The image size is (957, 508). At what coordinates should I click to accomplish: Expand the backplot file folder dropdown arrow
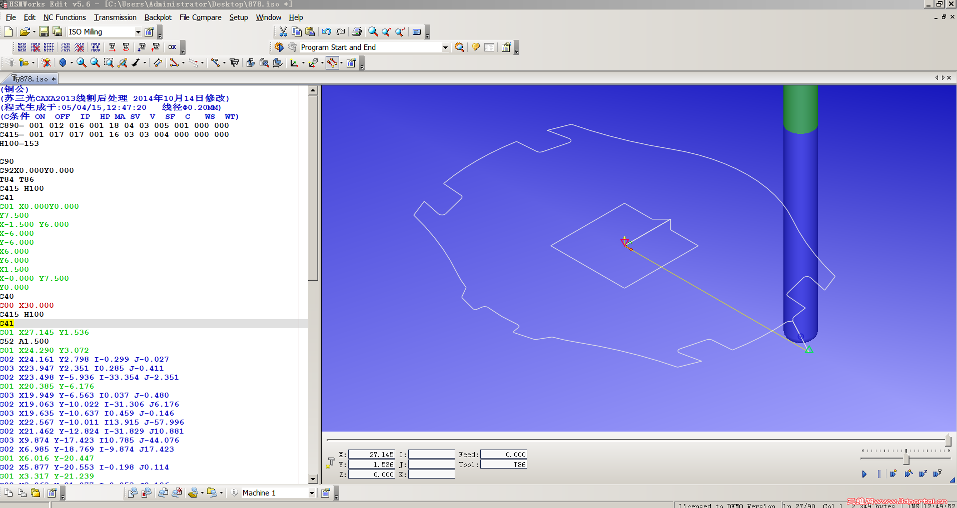tap(33, 63)
